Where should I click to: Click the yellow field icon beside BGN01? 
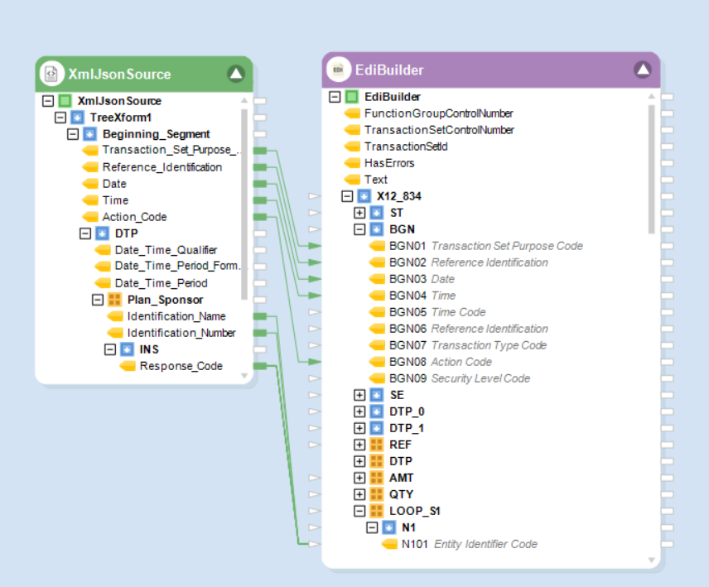pos(378,246)
